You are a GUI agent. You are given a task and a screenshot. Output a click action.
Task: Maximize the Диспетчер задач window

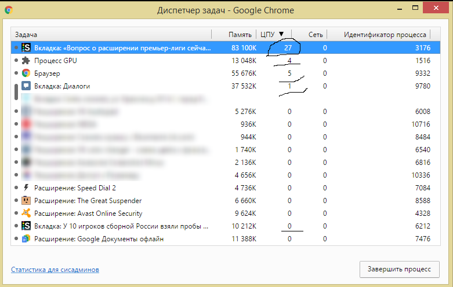pyautogui.click(x=415, y=8)
